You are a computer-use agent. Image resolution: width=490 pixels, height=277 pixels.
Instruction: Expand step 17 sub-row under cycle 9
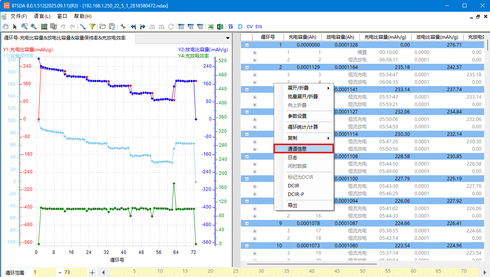point(255,231)
